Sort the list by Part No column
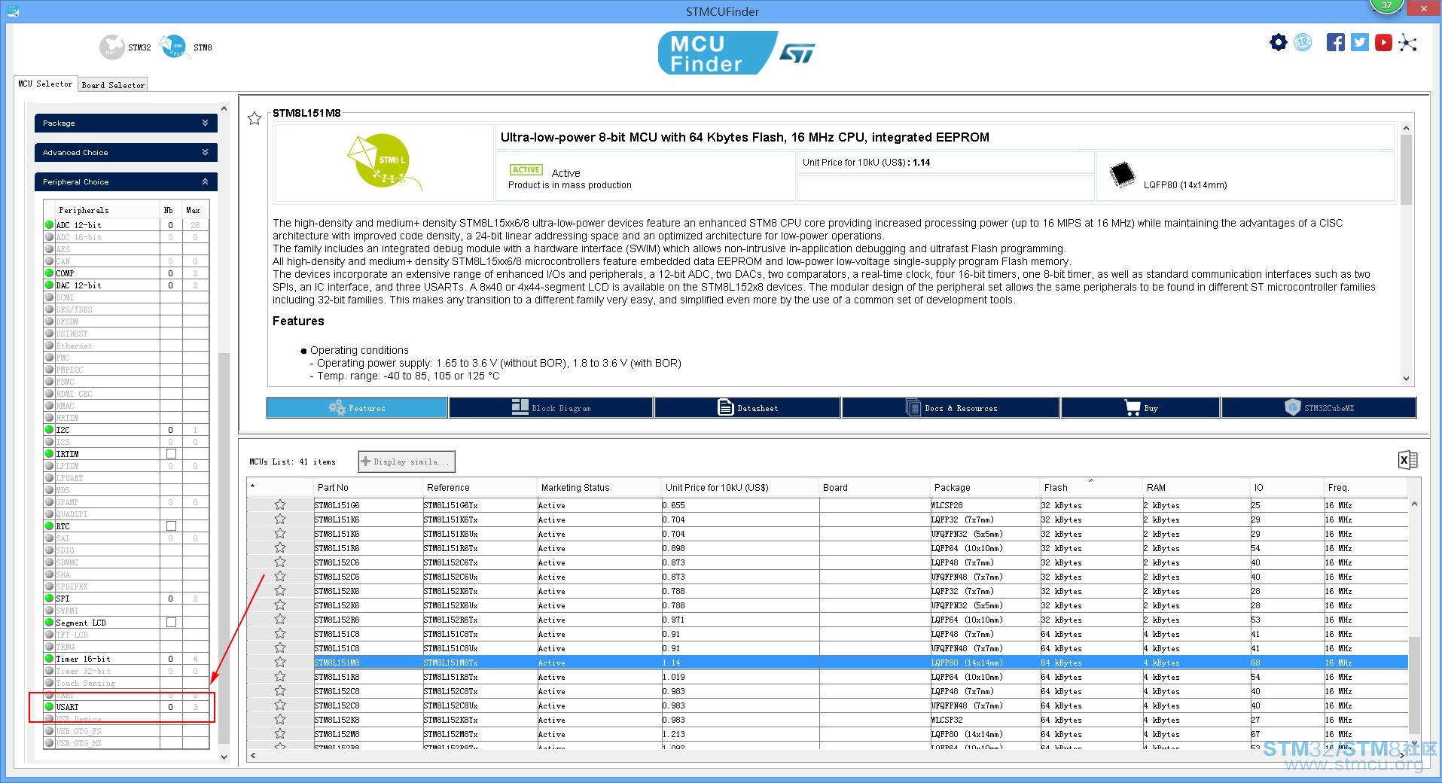 coord(367,487)
